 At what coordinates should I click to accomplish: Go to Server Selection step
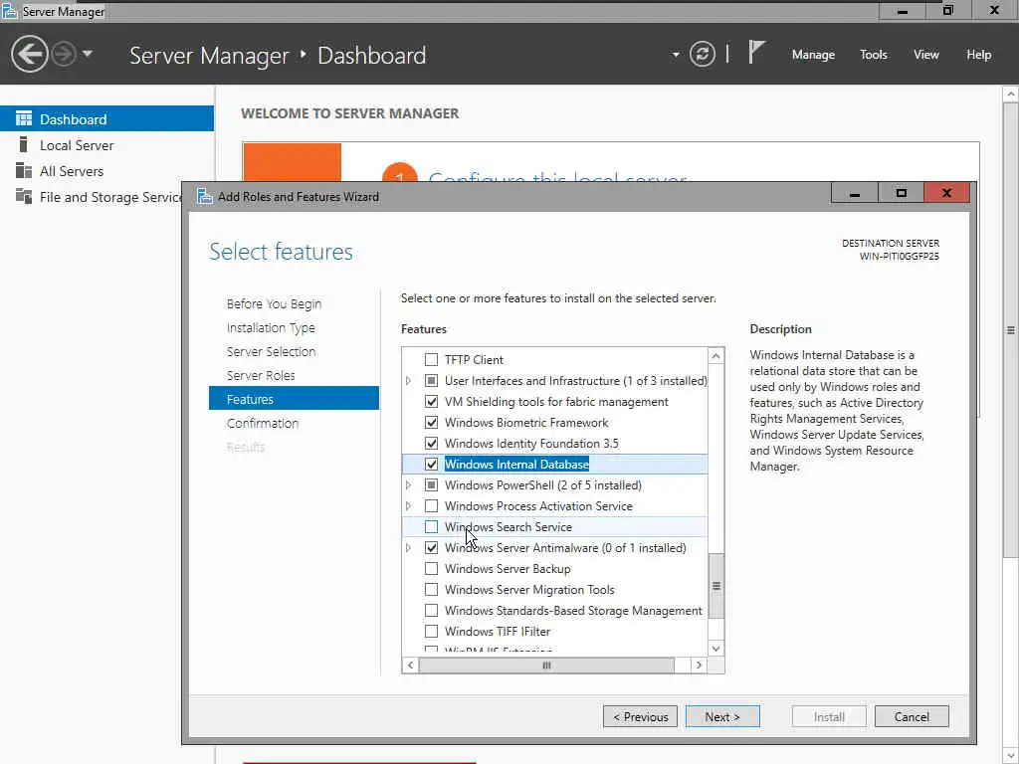point(271,351)
